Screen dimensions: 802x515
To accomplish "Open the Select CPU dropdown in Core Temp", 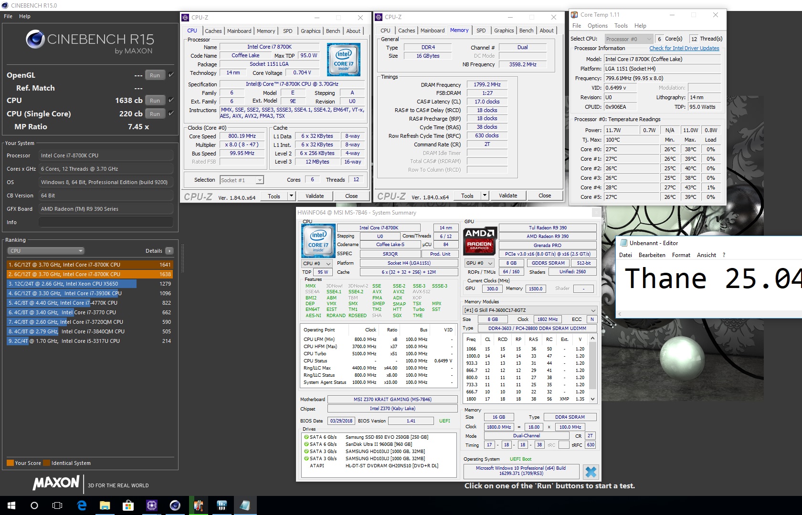I will 628,39.
